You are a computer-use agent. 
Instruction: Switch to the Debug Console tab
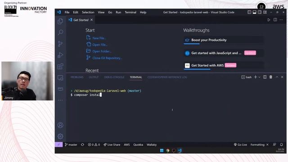click(x=114, y=77)
